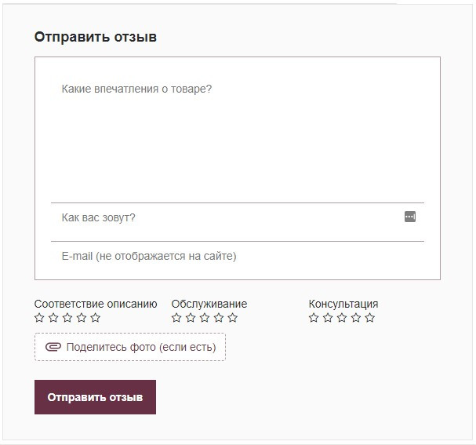Submit with the 'Отправить отзыв' button
Image resolution: width=476 pixels, height=445 pixels.
[95, 397]
